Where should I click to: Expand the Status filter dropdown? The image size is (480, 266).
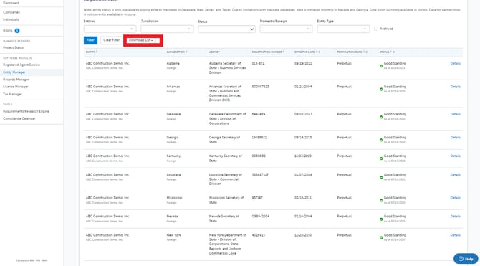tap(226, 29)
